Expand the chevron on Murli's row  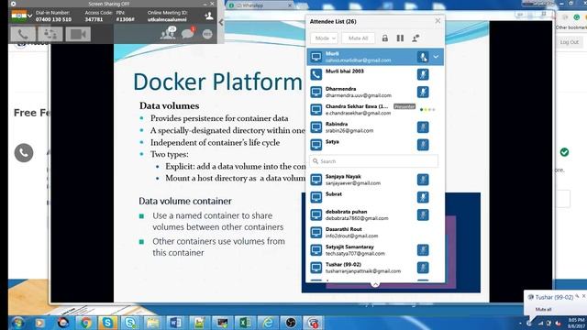point(437,57)
